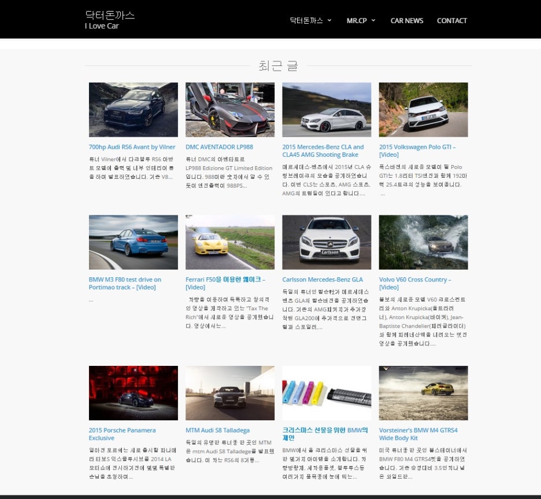Click the blue BMW M3 thumbnail
The width and height of the screenshot is (541, 499).
[x=134, y=242]
